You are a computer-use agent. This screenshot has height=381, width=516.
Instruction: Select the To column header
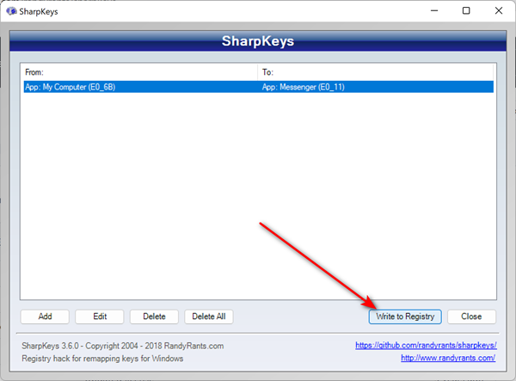376,72
